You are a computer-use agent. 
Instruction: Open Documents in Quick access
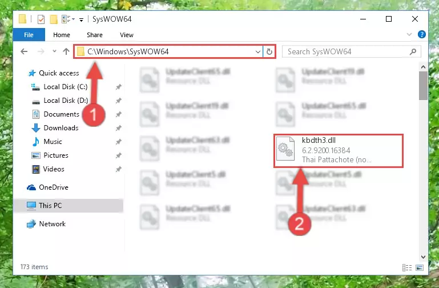coord(61,114)
